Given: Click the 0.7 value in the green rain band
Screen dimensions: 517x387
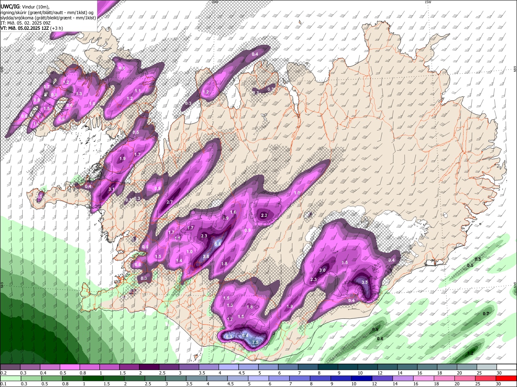Looking at the screenshot, I should pos(486,314).
